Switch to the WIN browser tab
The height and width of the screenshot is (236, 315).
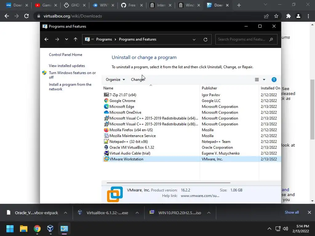pyautogui.click(x=103, y=6)
